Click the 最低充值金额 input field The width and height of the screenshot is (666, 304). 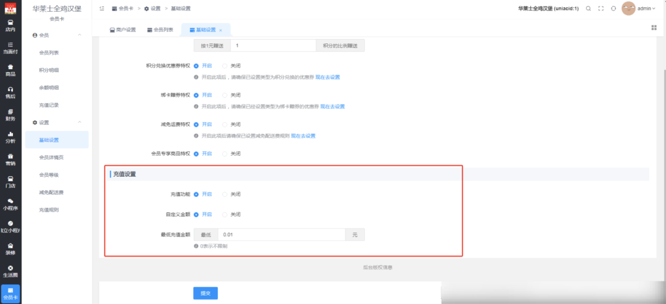pos(281,234)
